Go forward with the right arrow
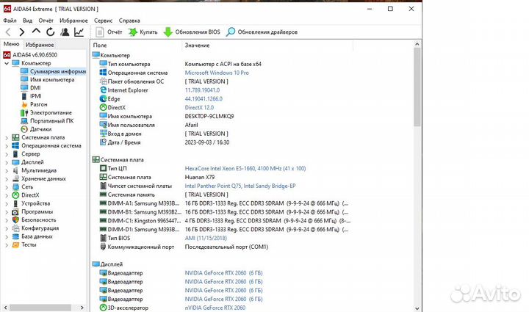Image resolution: width=529 pixels, height=312 pixels. pos(22,32)
